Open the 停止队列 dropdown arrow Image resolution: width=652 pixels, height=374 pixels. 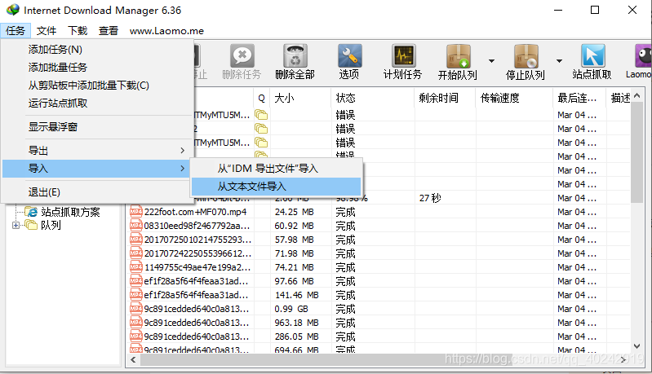tap(559, 61)
